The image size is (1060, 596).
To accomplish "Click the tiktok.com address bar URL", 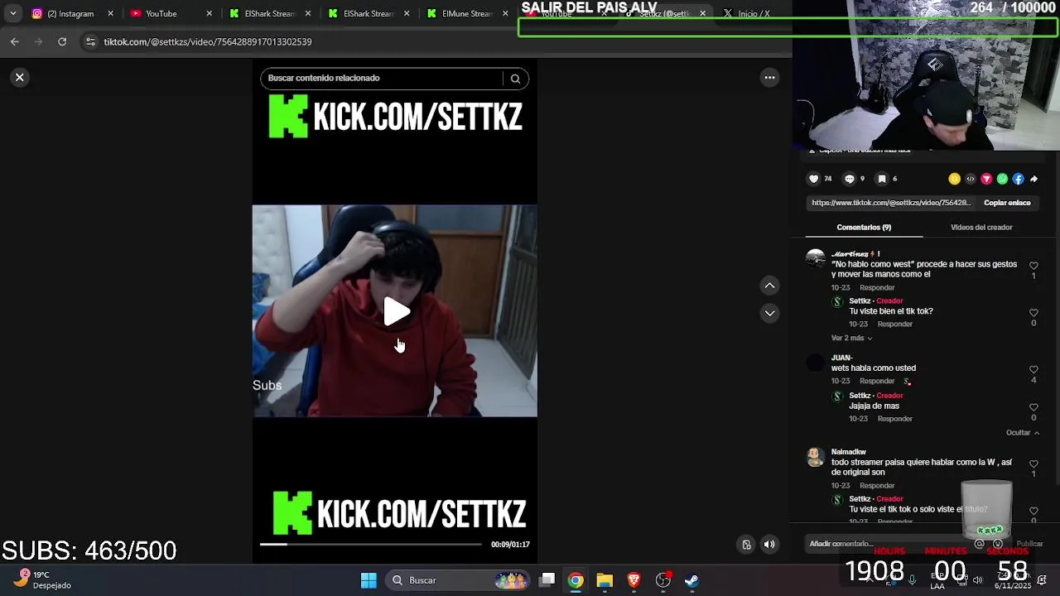I will click(208, 41).
